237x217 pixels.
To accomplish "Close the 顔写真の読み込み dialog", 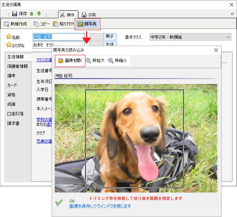I will tap(216, 50).
